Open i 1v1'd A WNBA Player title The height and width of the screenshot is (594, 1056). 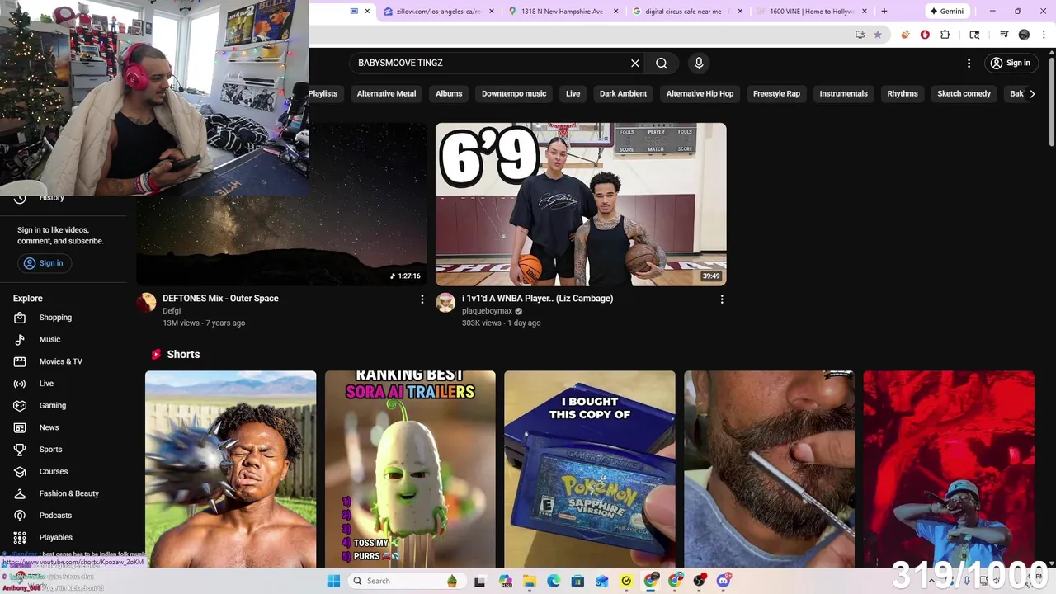[537, 299]
